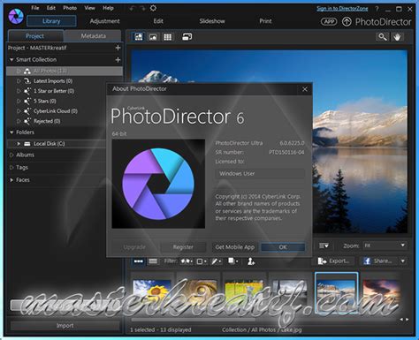The image size is (419, 340).
Task: Click the Get Mobile App button
Action: (235, 247)
